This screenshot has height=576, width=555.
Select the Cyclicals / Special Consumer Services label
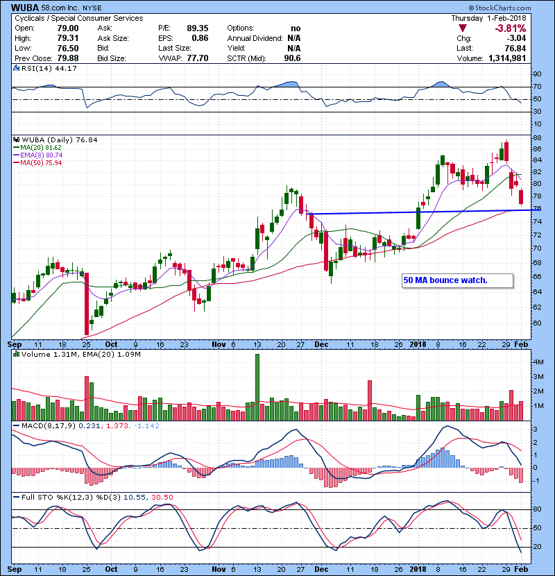pyautogui.click(x=79, y=18)
